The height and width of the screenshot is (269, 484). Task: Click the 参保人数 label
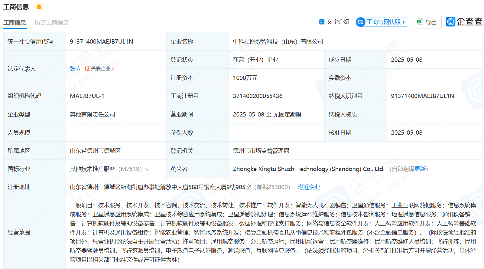click(x=182, y=133)
